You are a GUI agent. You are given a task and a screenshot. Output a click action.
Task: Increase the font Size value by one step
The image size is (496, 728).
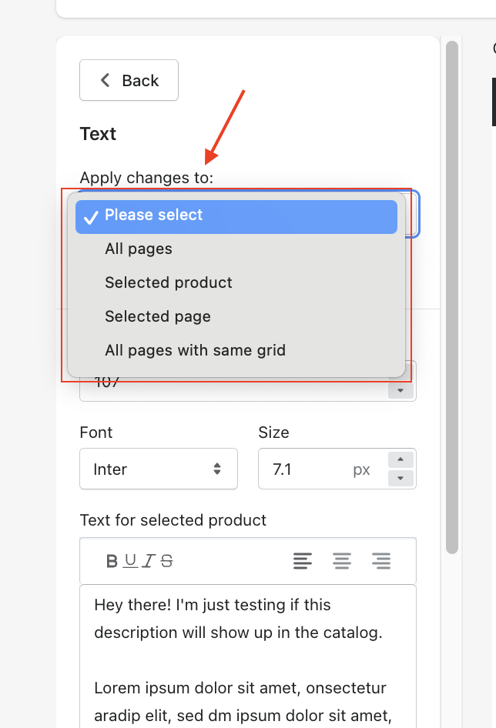[x=400, y=460]
